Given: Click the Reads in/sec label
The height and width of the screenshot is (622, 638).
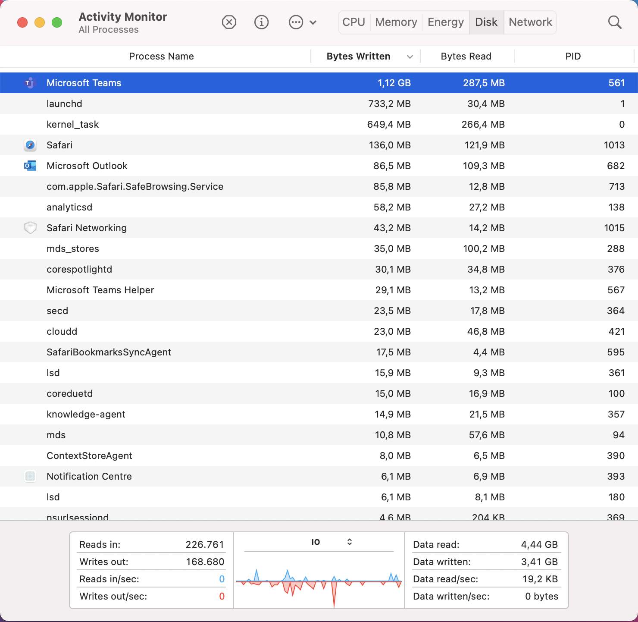Looking at the screenshot, I should click(109, 579).
